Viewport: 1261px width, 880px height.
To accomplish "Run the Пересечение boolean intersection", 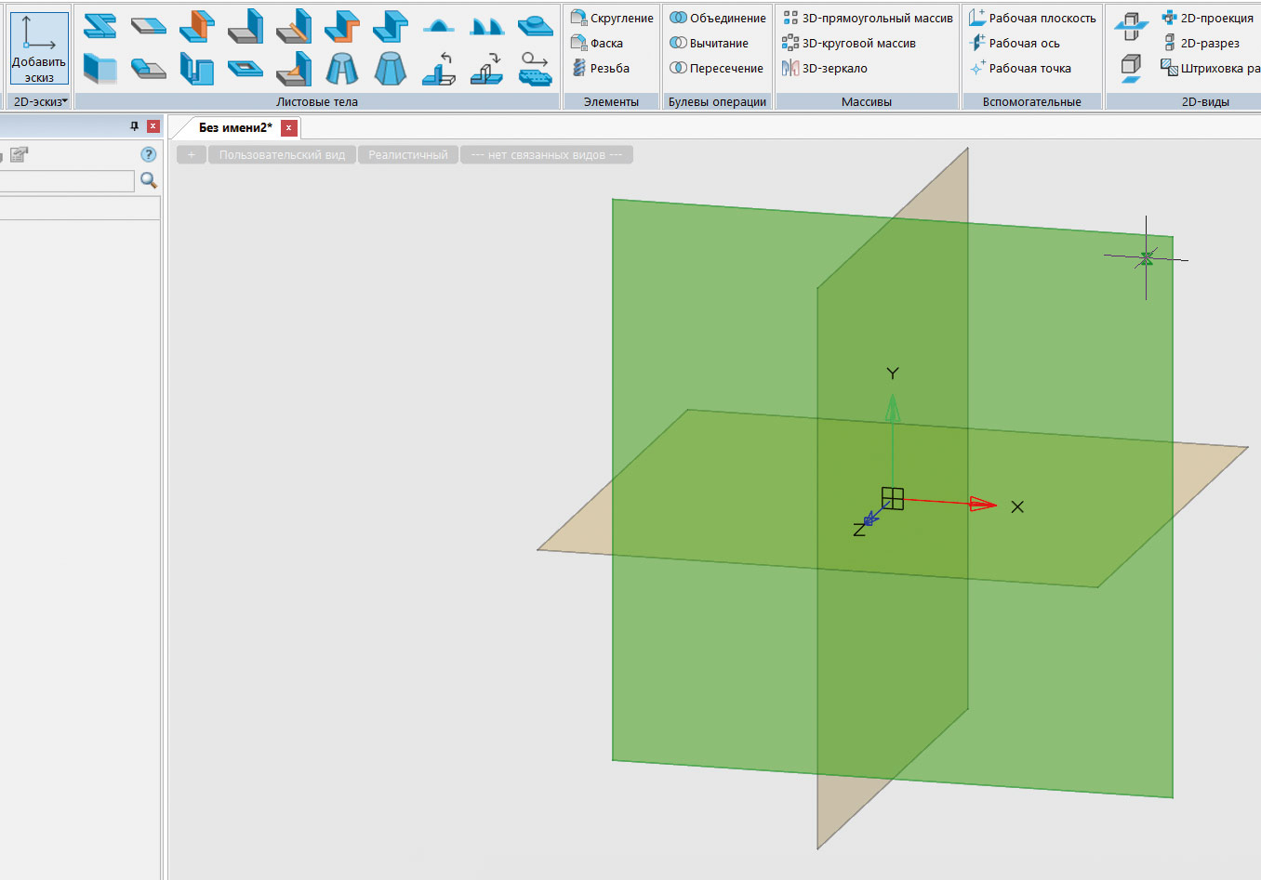I will point(716,68).
